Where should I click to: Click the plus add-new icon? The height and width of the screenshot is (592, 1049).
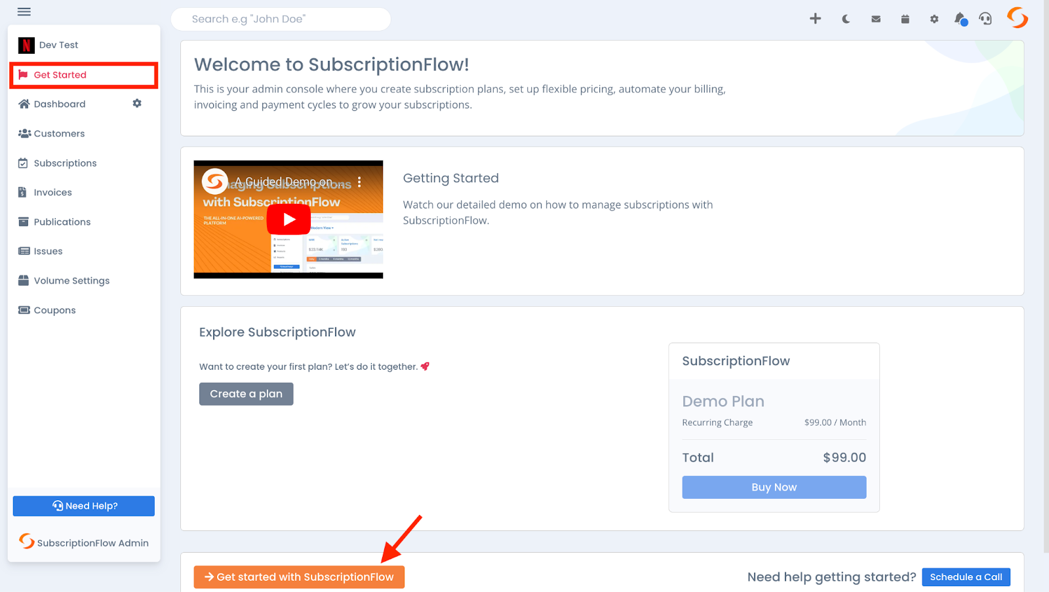[815, 19]
